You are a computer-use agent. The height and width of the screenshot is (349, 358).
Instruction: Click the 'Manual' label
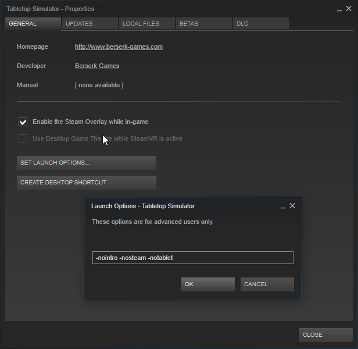[27, 86]
